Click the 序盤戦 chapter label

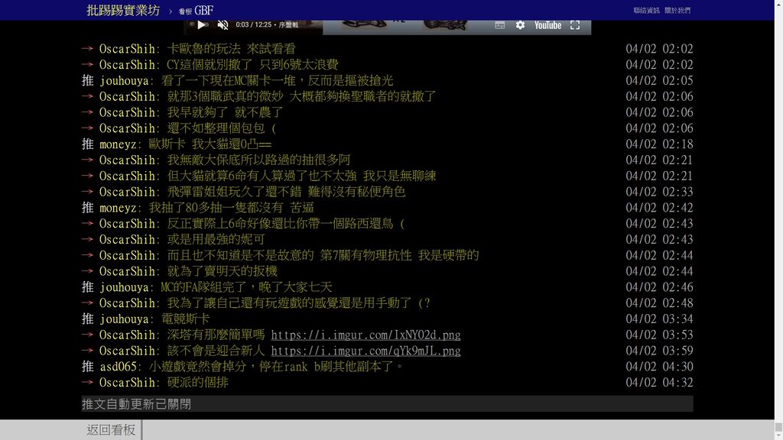[x=288, y=25]
